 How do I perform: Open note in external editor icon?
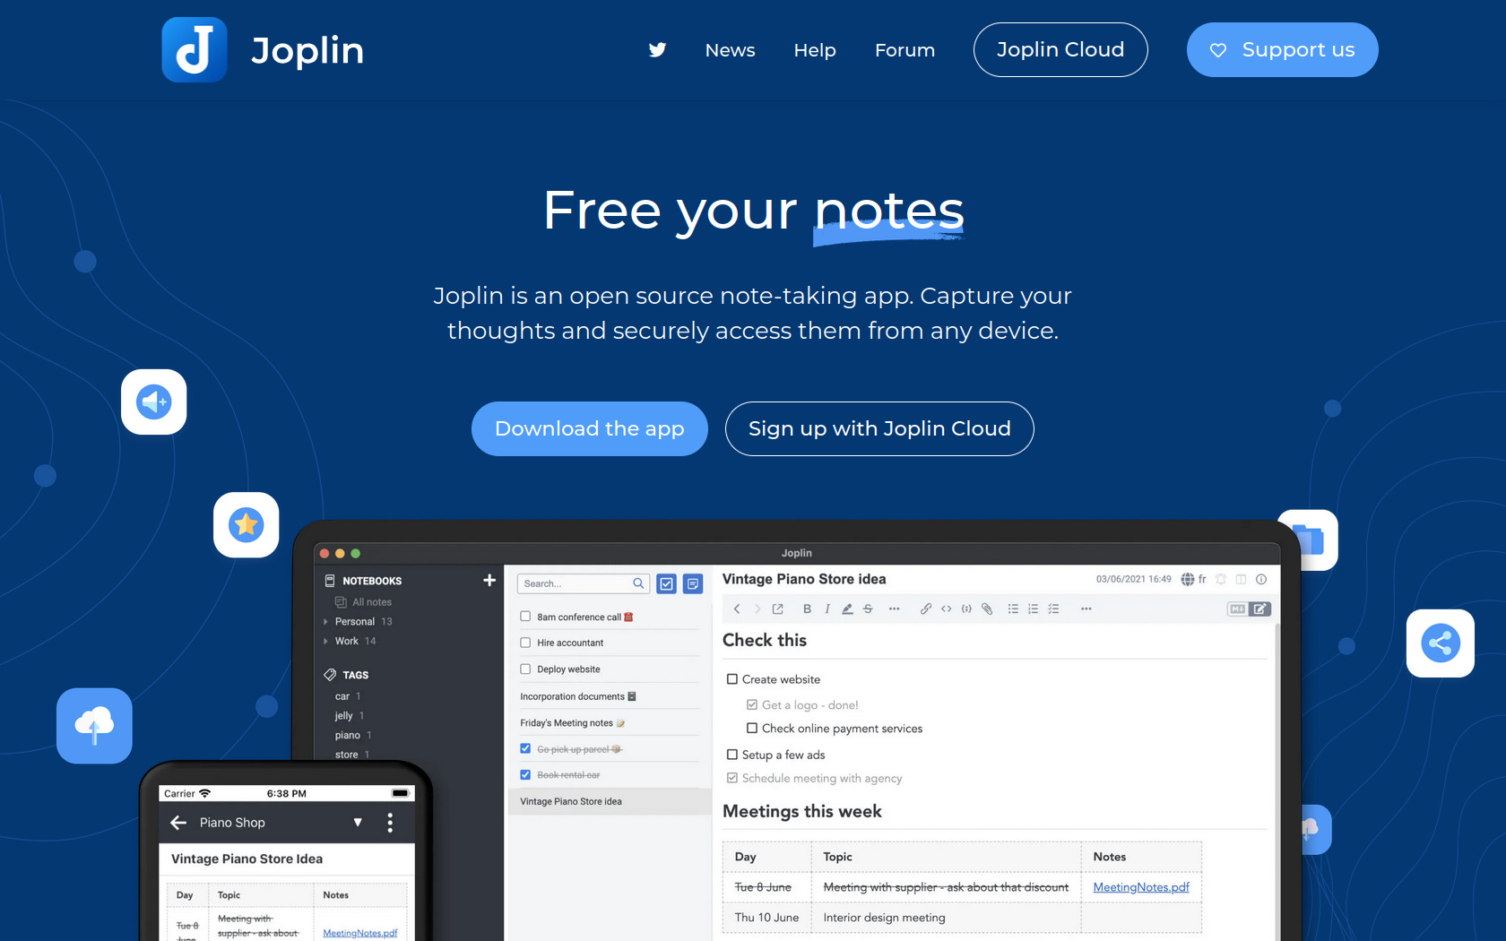(x=778, y=609)
